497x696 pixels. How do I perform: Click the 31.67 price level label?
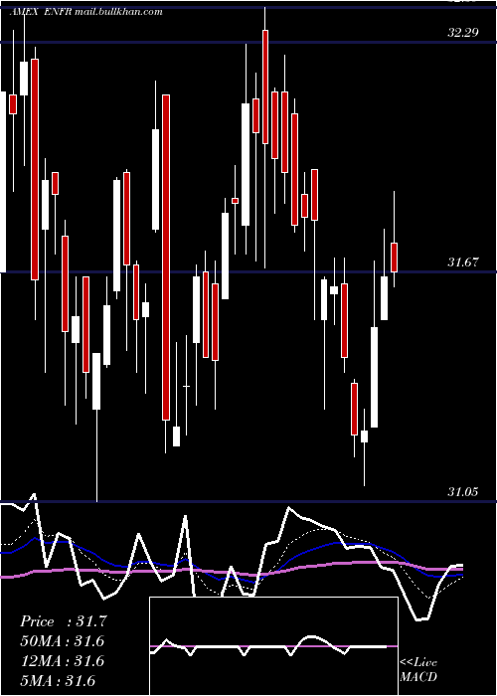tap(463, 262)
